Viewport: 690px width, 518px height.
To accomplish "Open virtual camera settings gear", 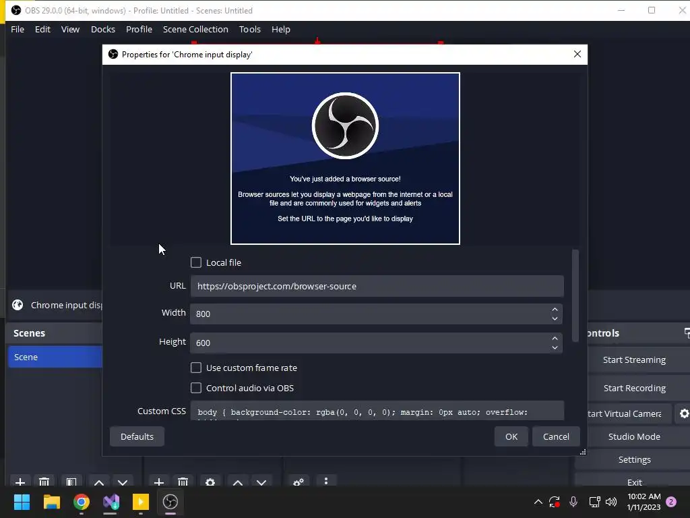I will pos(683,413).
